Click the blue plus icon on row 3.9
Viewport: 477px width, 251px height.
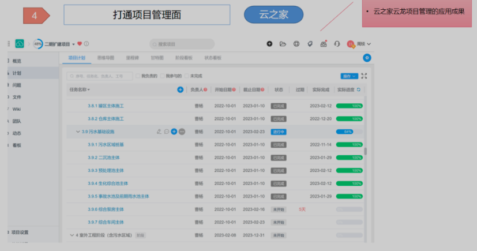click(x=174, y=132)
